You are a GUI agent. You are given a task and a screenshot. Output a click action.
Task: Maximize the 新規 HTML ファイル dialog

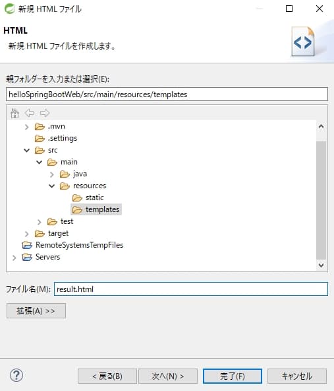click(289, 9)
